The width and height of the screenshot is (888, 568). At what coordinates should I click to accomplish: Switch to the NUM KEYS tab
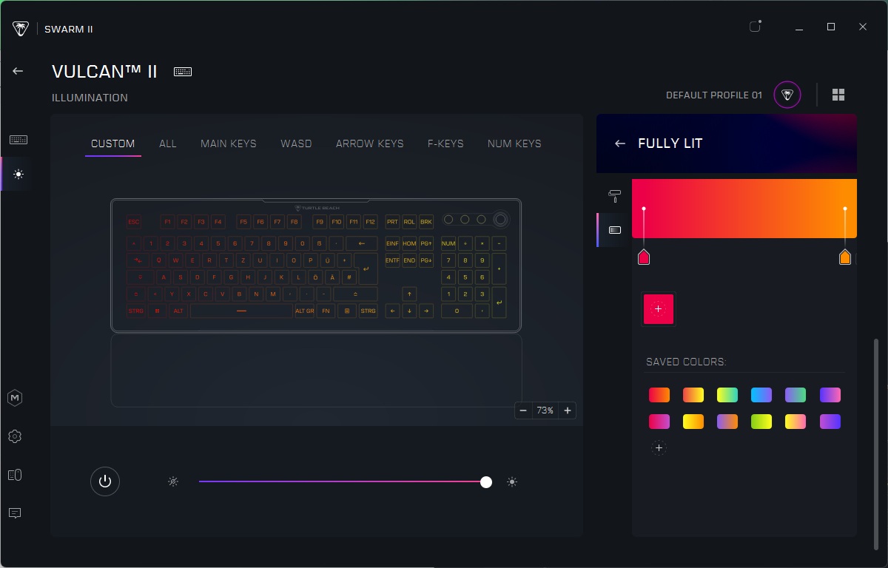pos(514,143)
